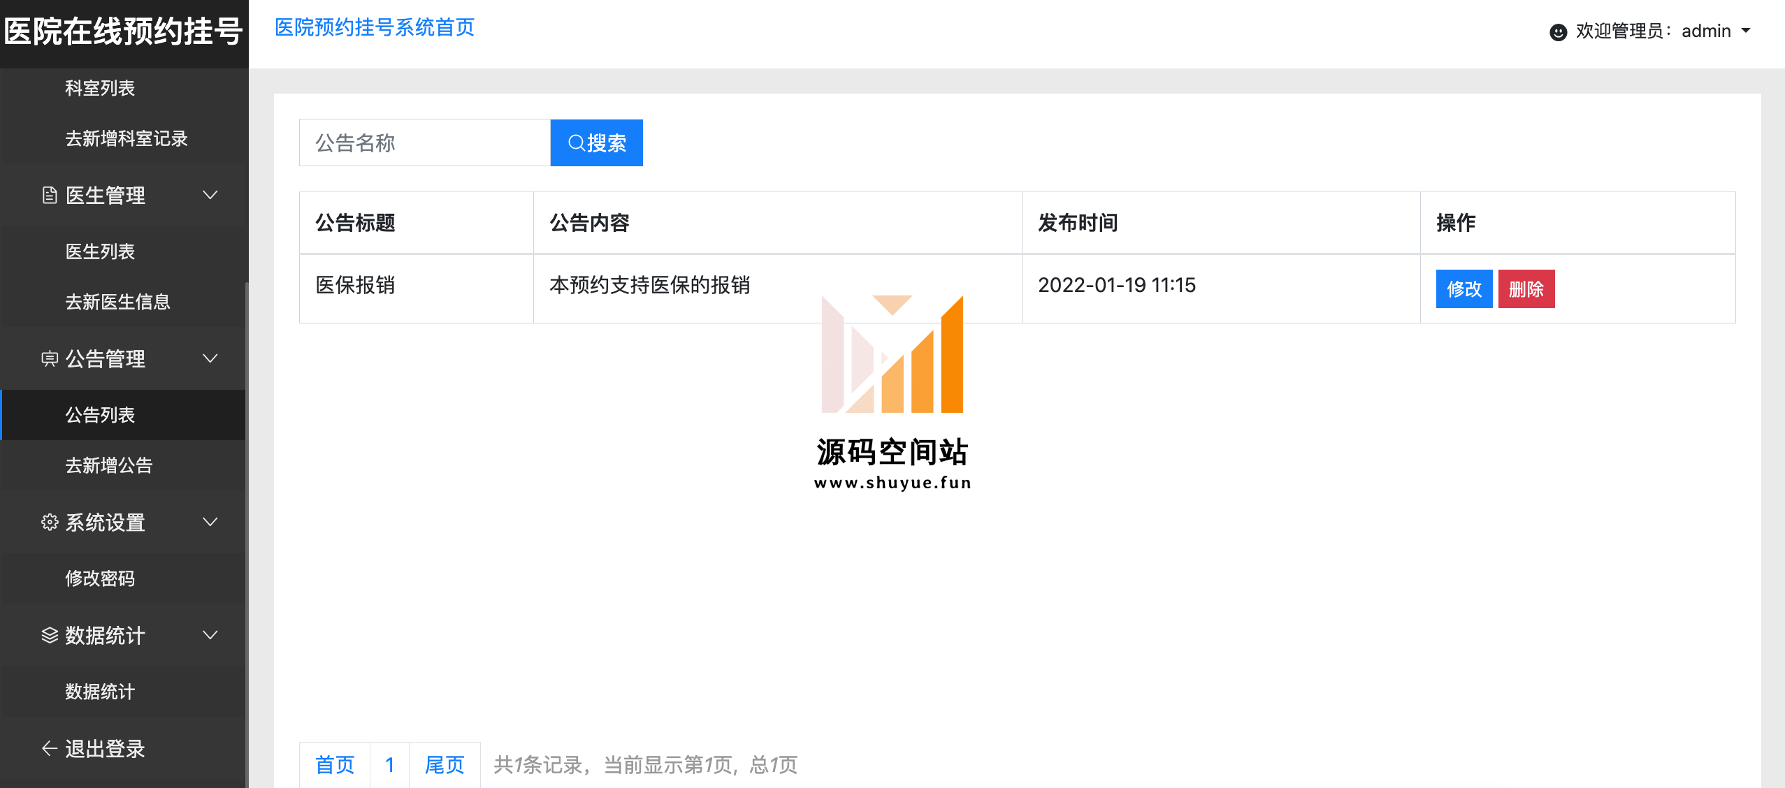The image size is (1785, 788).
Task: Click the 本预约支持医保的报销 content cell
Action: pos(778,288)
